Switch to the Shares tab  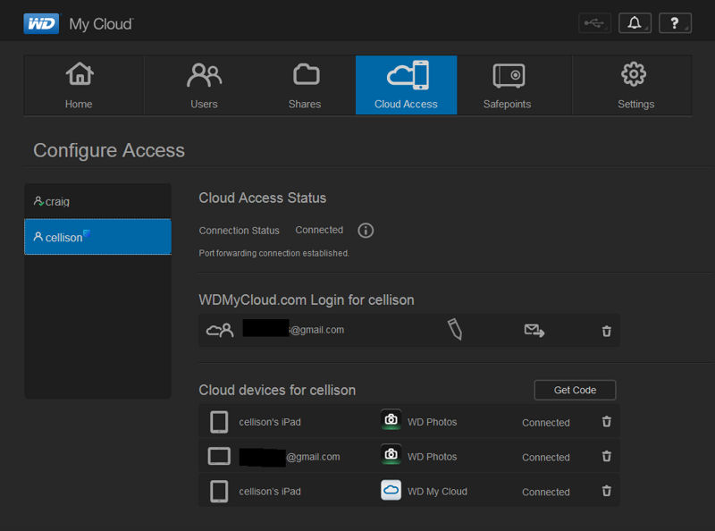click(x=305, y=85)
